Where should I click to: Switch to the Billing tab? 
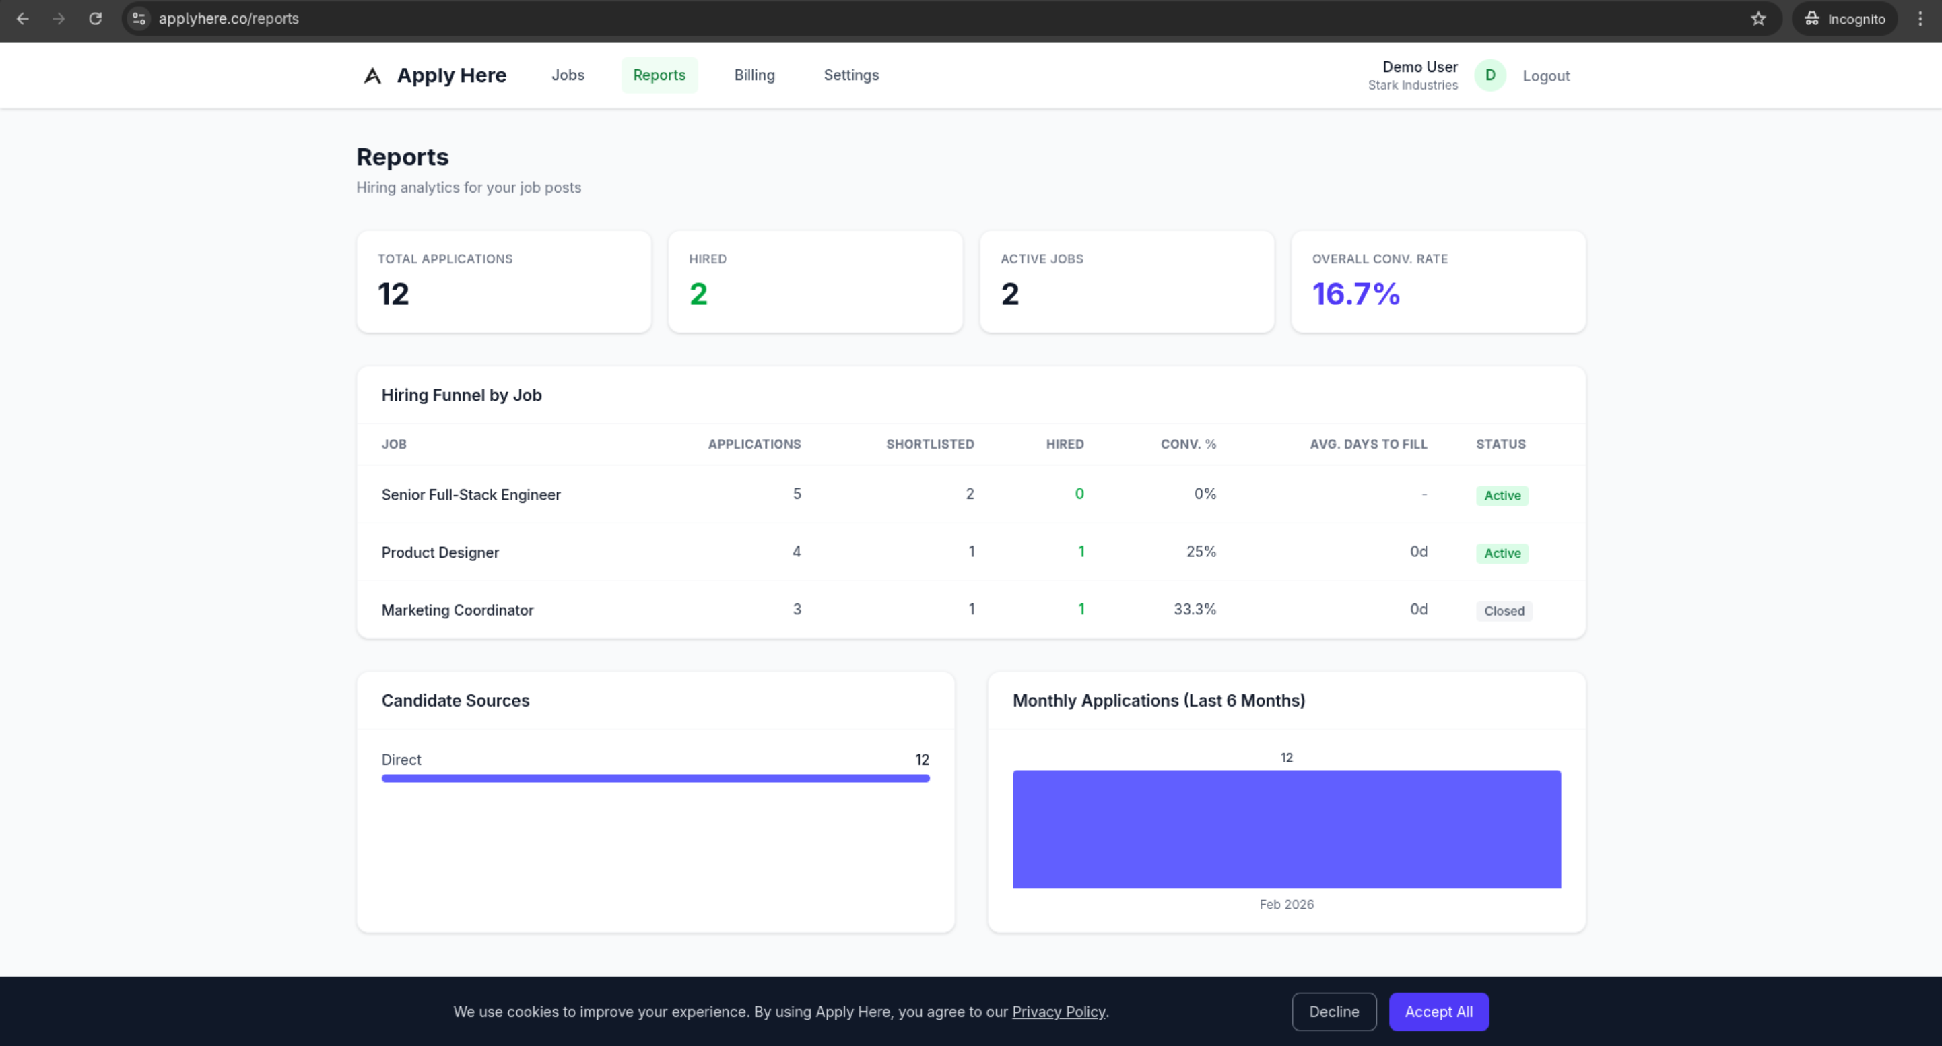pos(754,75)
